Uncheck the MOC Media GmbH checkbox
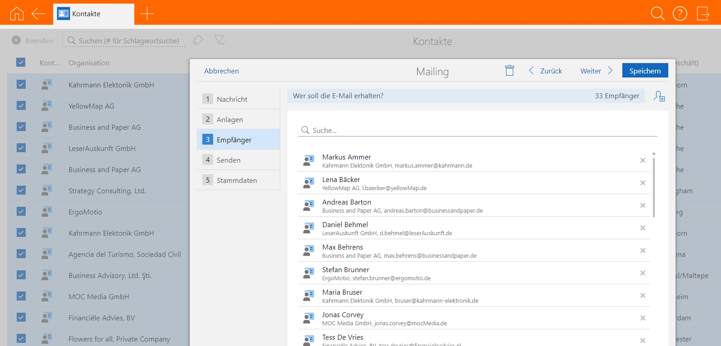The width and height of the screenshot is (721, 346). click(21, 296)
